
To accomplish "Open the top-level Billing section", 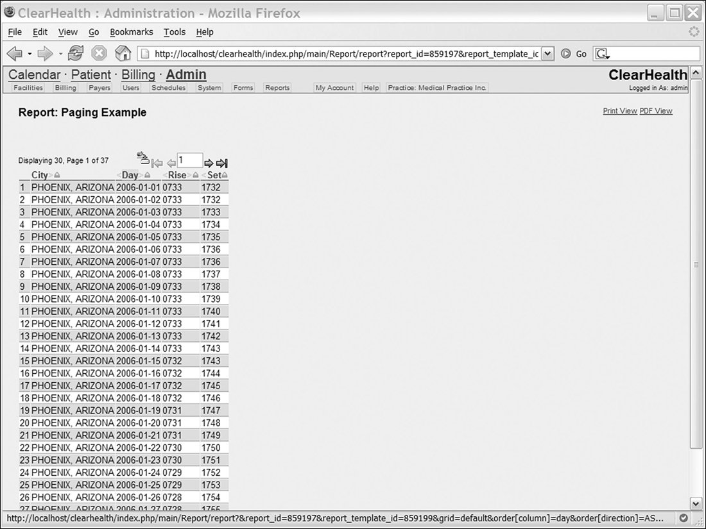I will [x=138, y=74].
